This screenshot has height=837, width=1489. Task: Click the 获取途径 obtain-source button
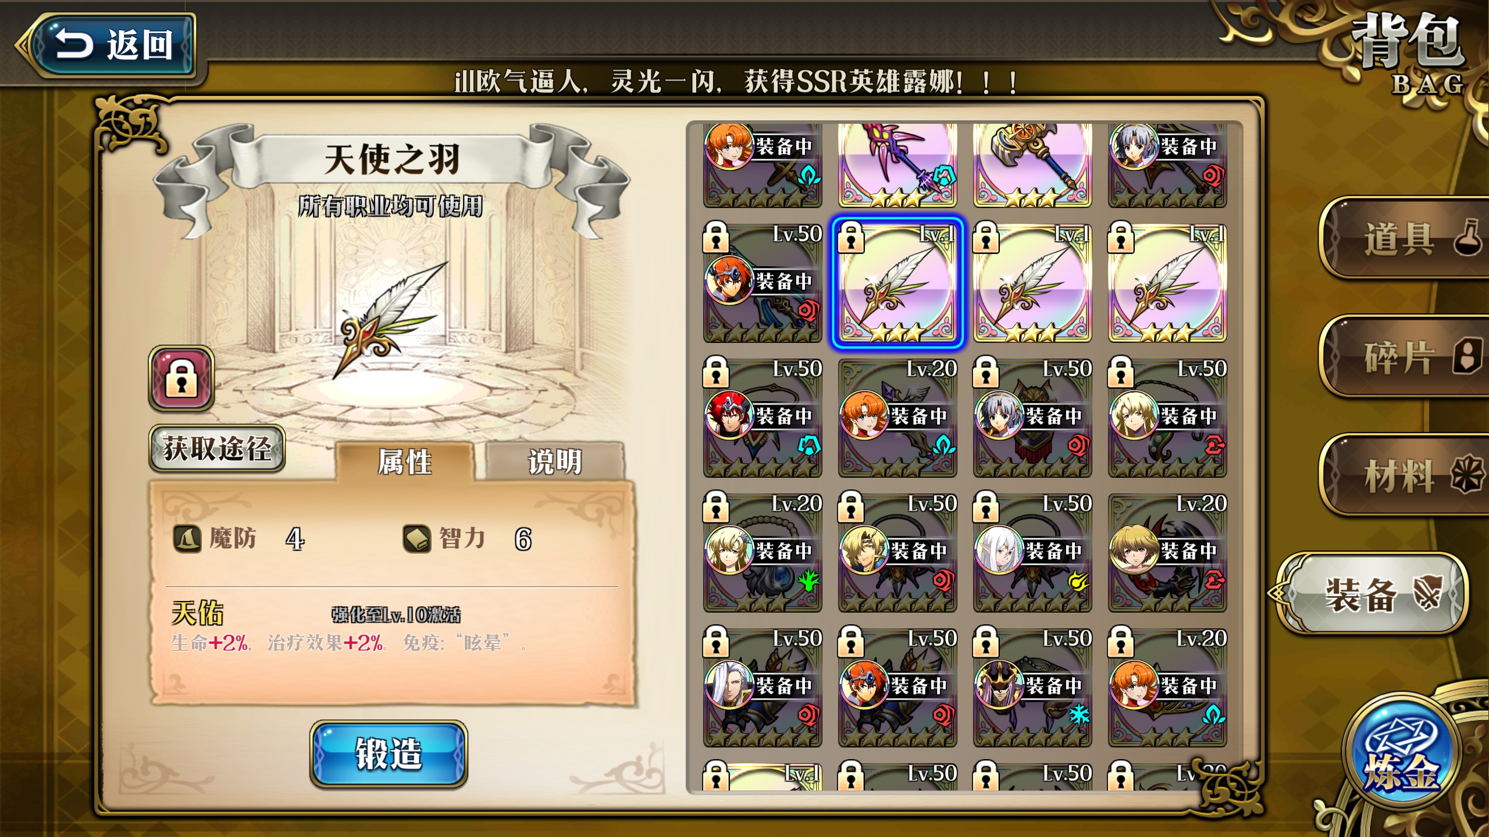(217, 448)
